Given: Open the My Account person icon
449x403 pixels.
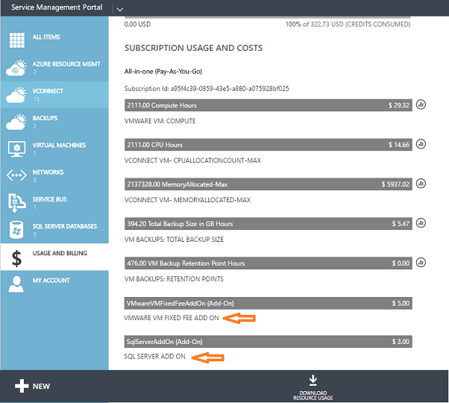Looking at the screenshot, I should point(16,284).
